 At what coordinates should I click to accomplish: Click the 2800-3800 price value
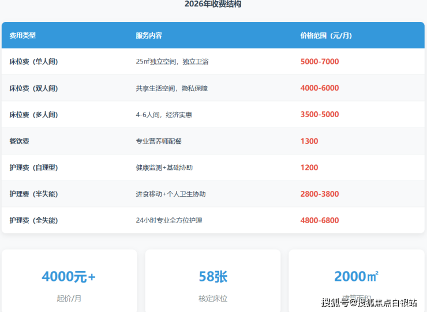click(x=319, y=194)
